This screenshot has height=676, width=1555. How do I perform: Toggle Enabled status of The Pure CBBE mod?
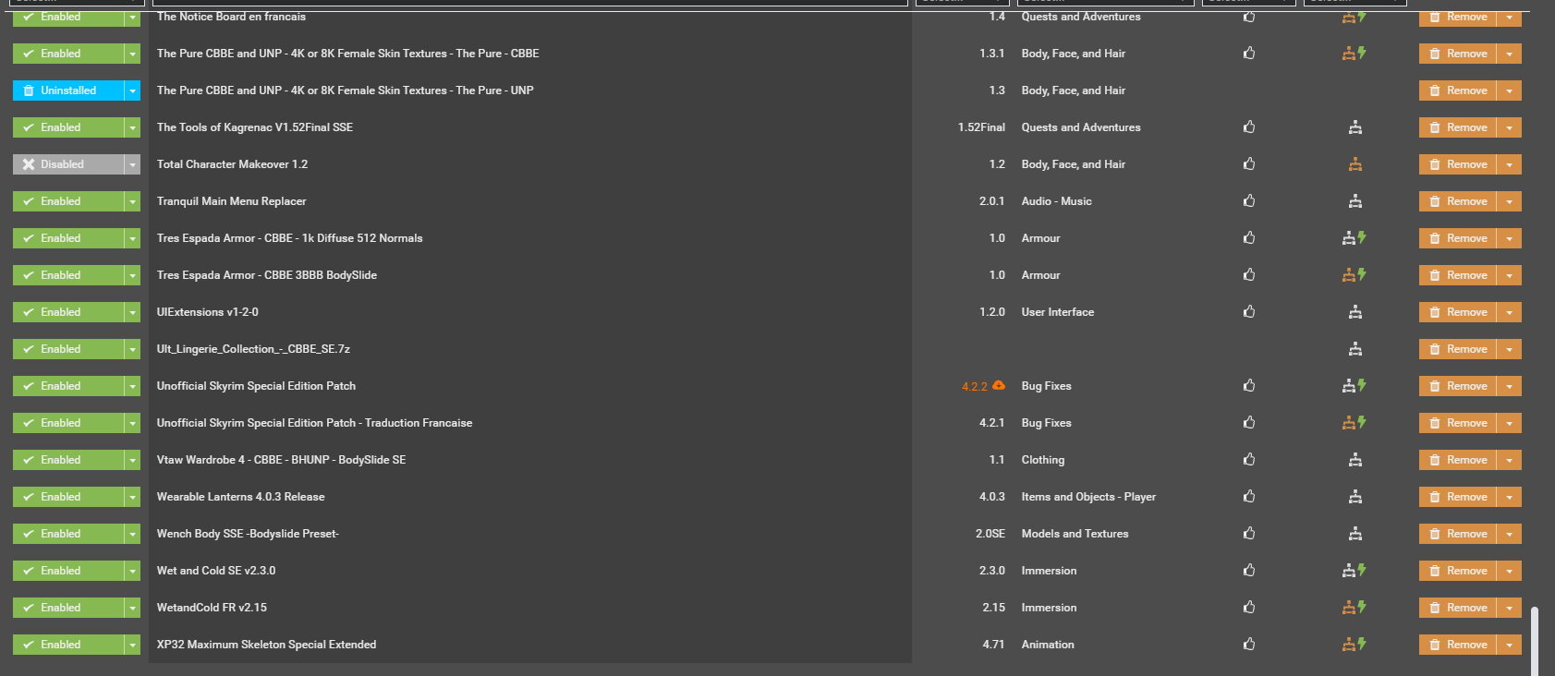68,54
